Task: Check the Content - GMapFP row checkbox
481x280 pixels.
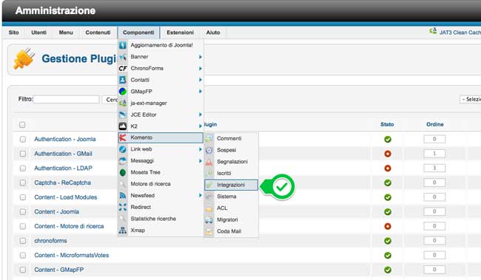Action: 23,270
